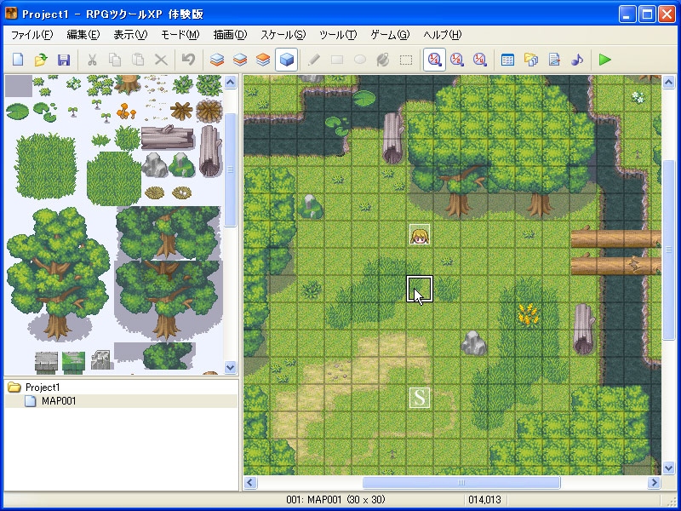The image size is (681, 511).
Task: Start playtest with the green play icon
Action: coord(605,59)
